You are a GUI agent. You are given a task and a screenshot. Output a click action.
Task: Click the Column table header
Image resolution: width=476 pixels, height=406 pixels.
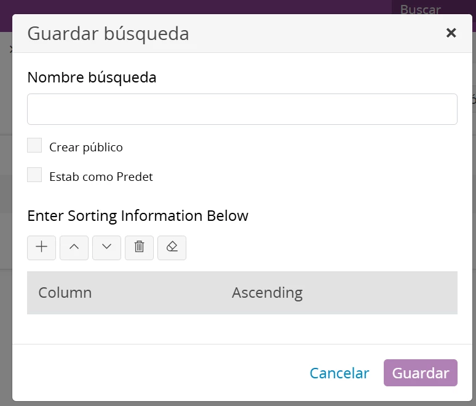(65, 293)
